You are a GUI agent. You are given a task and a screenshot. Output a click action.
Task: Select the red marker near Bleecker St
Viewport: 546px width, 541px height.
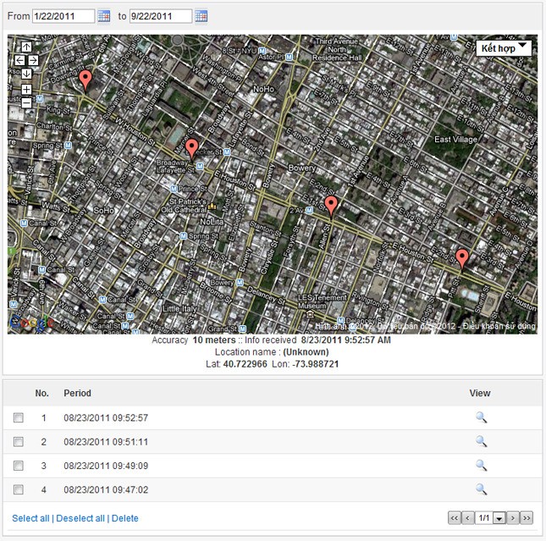(192, 148)
